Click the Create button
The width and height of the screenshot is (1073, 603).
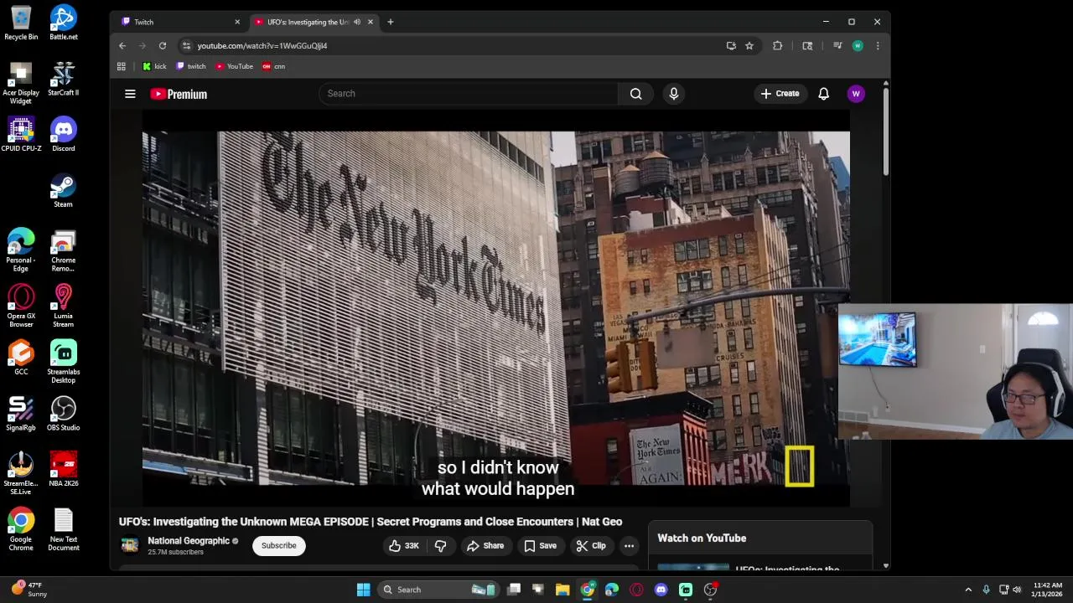tap(780, 94)
